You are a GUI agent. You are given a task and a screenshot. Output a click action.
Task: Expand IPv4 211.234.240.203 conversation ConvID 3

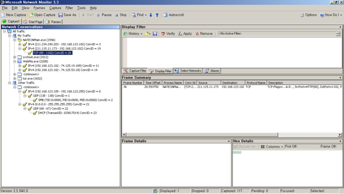(x=20, y=45)
